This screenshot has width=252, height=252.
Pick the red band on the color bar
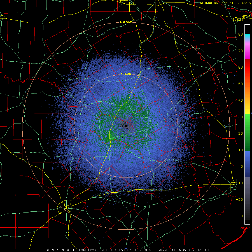pos(247,67)
